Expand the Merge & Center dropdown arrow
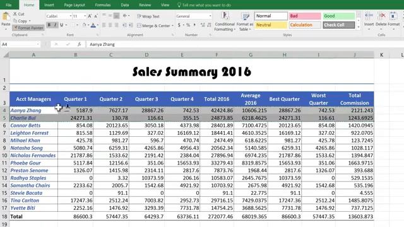 tap(172, 25)
